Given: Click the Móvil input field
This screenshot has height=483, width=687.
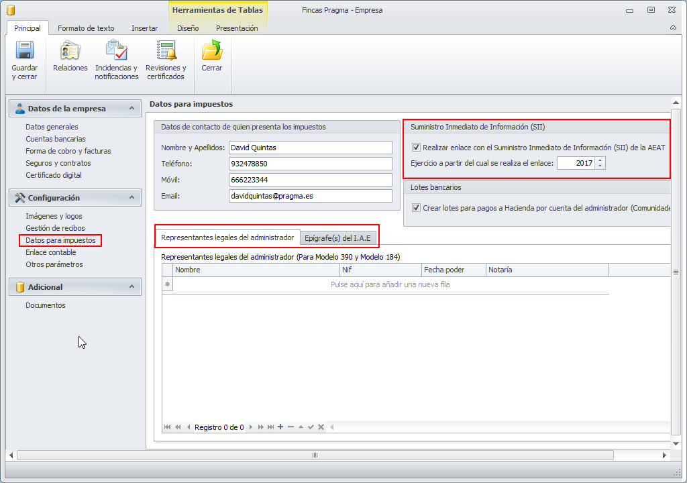Looking at the screenshot, I should (310, 180).
